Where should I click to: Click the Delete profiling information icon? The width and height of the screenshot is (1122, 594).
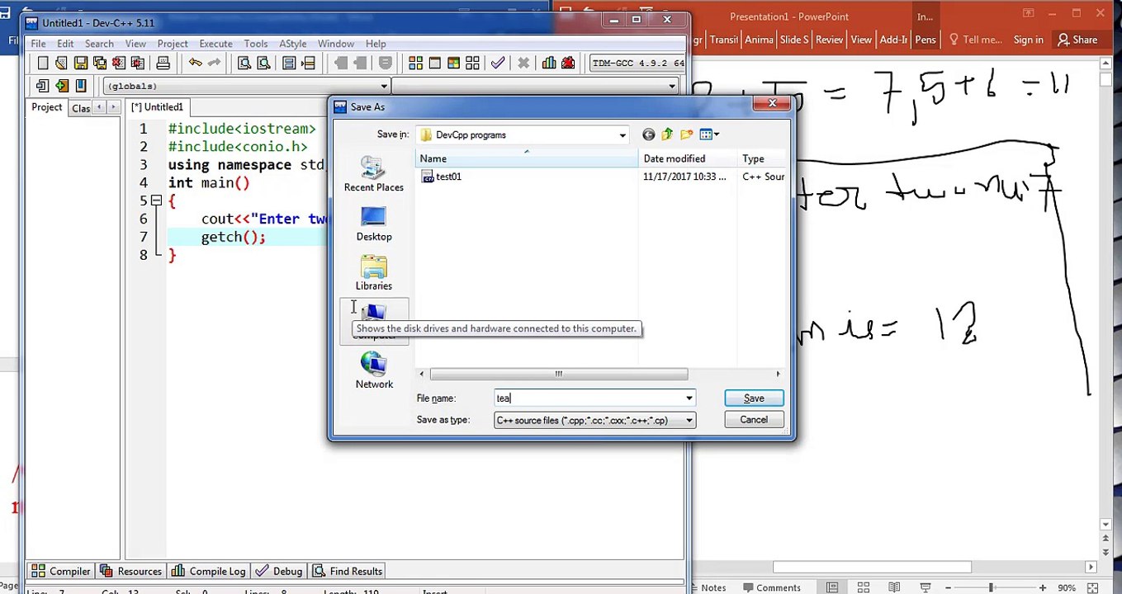568,63
